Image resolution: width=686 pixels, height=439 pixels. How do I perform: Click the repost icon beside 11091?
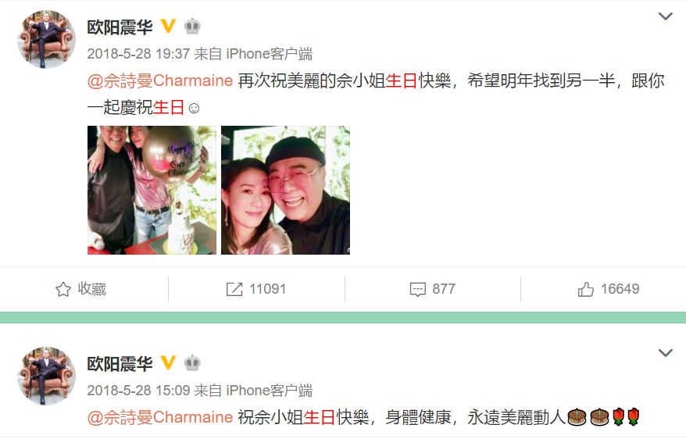click(234, 290)
